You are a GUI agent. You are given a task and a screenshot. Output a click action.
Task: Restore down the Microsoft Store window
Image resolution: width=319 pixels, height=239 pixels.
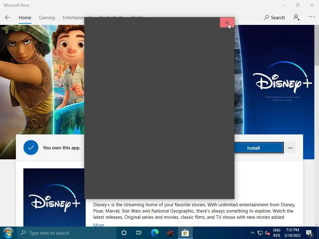pyautogui.click(x=298, y=5)
